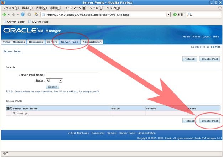The width and height of the screenshot is (223, 157).
Task: Switch to the Resources tab
Action: 36,42
